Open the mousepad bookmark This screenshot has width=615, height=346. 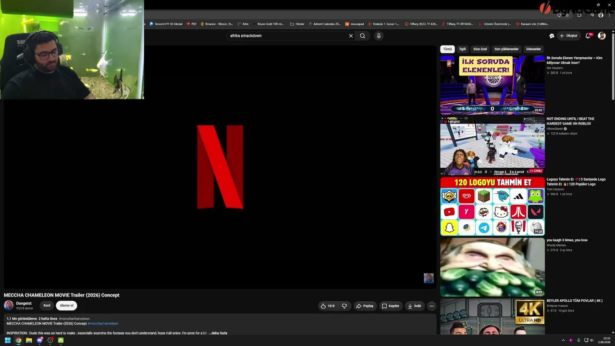tap(355, 24)
